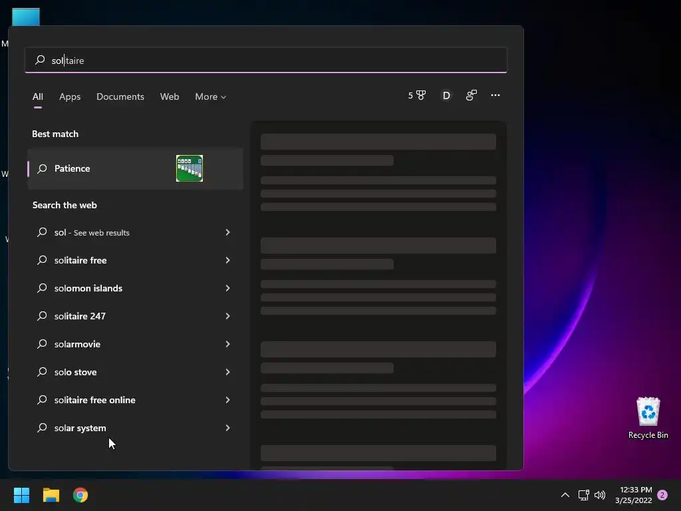The height and width of the screenshot is (511, 681).
Task: Open the notification badge showing 2
Action: coord(662,495)
